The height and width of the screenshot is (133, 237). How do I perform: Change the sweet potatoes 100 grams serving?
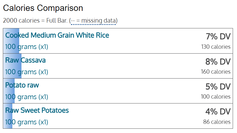pos(27,122)
